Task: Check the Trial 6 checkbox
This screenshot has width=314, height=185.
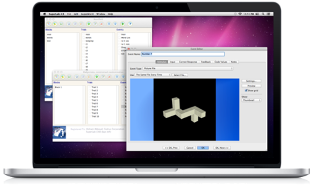Action: pos(90,104)
